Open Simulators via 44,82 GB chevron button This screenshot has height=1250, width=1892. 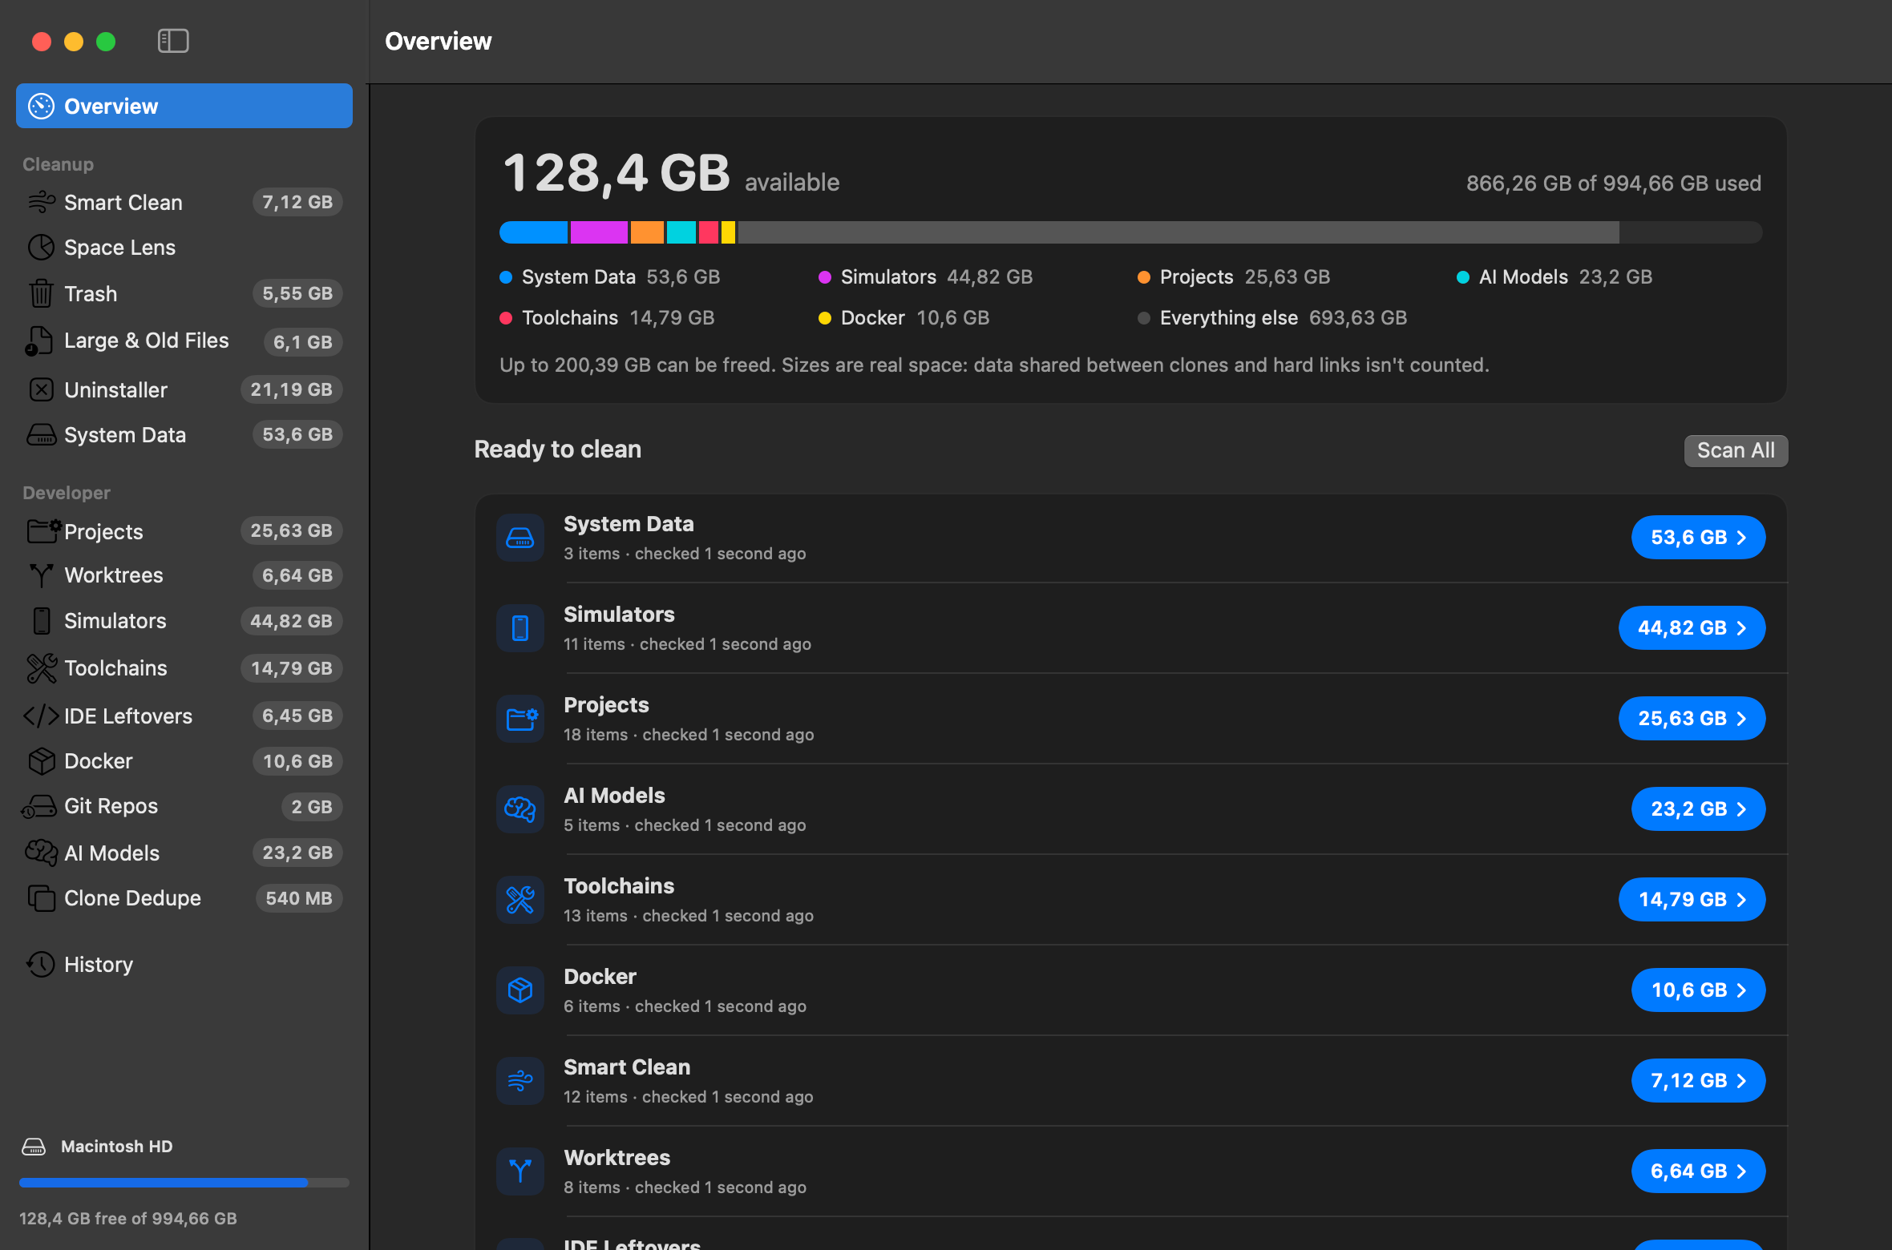1692,627
